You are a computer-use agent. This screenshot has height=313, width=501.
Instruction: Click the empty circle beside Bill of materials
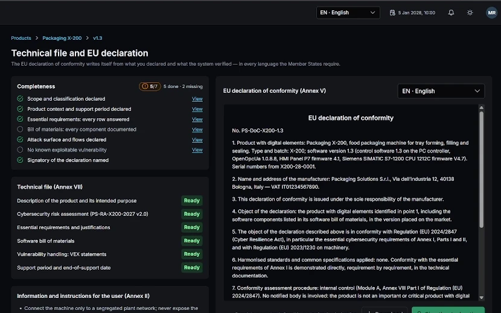click(x=20, y=129)
